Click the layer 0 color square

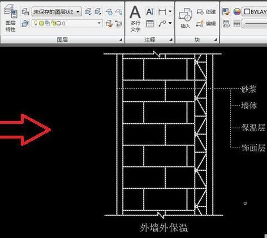tap(59, 24)
